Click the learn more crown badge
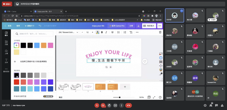 pos(48,96)
